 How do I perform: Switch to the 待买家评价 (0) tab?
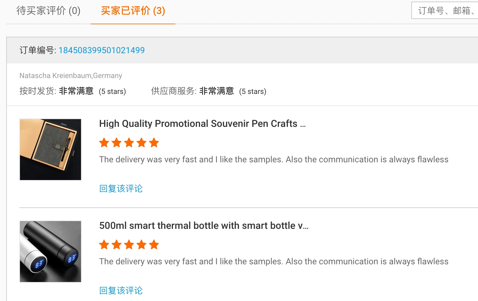48,11
